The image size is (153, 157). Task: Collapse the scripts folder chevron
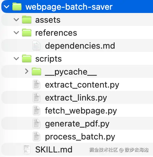(x=16, y=59)
